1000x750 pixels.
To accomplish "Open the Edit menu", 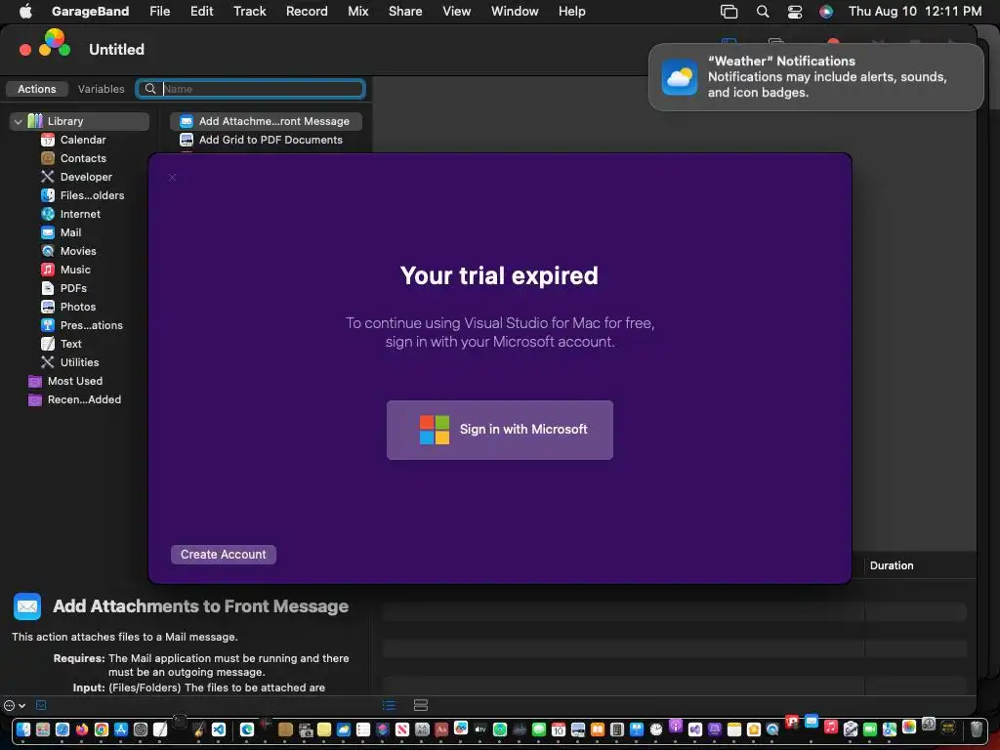I will coord(201,12).
